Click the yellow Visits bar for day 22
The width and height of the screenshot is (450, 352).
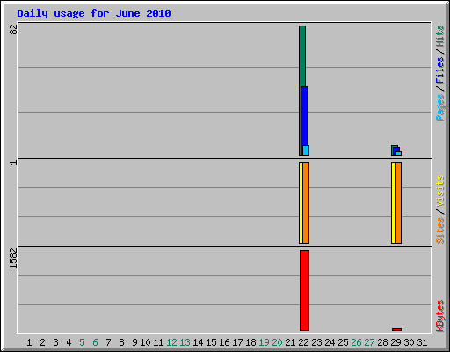point(301,202)
